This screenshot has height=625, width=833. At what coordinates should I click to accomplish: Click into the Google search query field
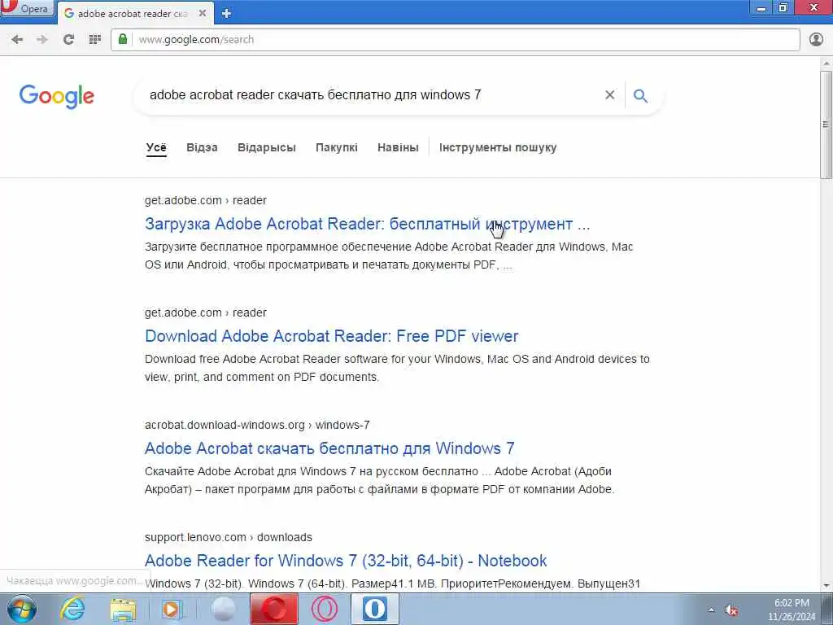[x=372, y=95]
